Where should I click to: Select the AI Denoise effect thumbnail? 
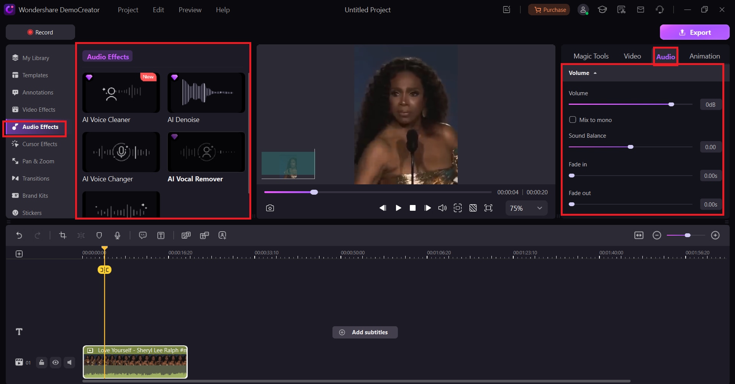coord(206,93)
